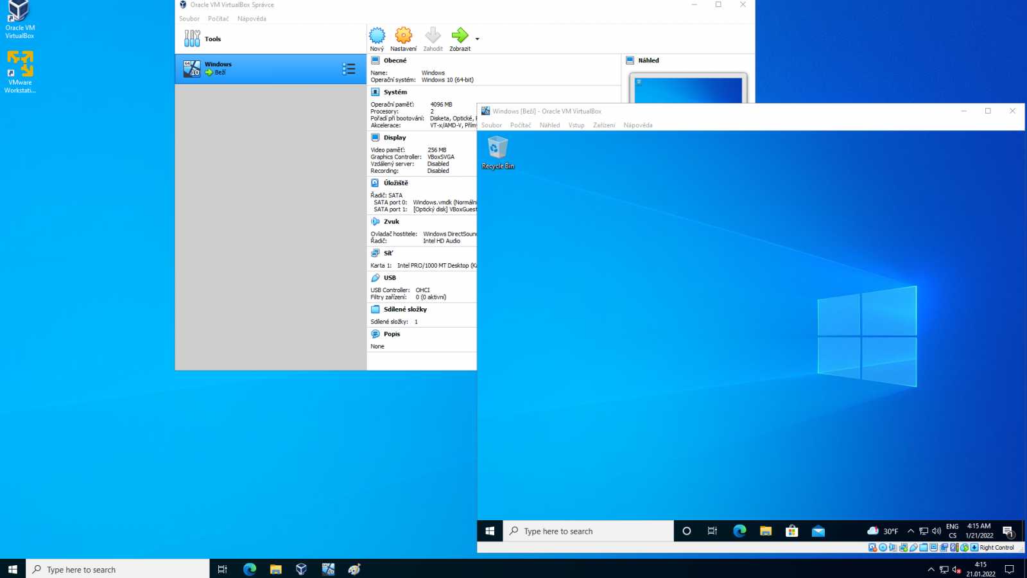Click the VM preview thumbnail under Náhled

coord(687,89)
